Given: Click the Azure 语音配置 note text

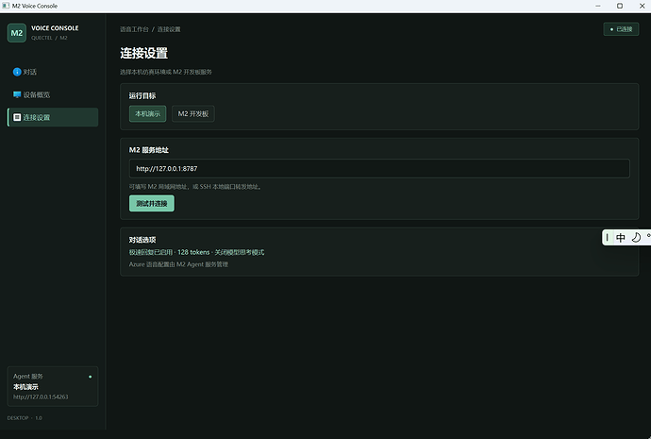Looking at the screenshot, I should [178, 264].
